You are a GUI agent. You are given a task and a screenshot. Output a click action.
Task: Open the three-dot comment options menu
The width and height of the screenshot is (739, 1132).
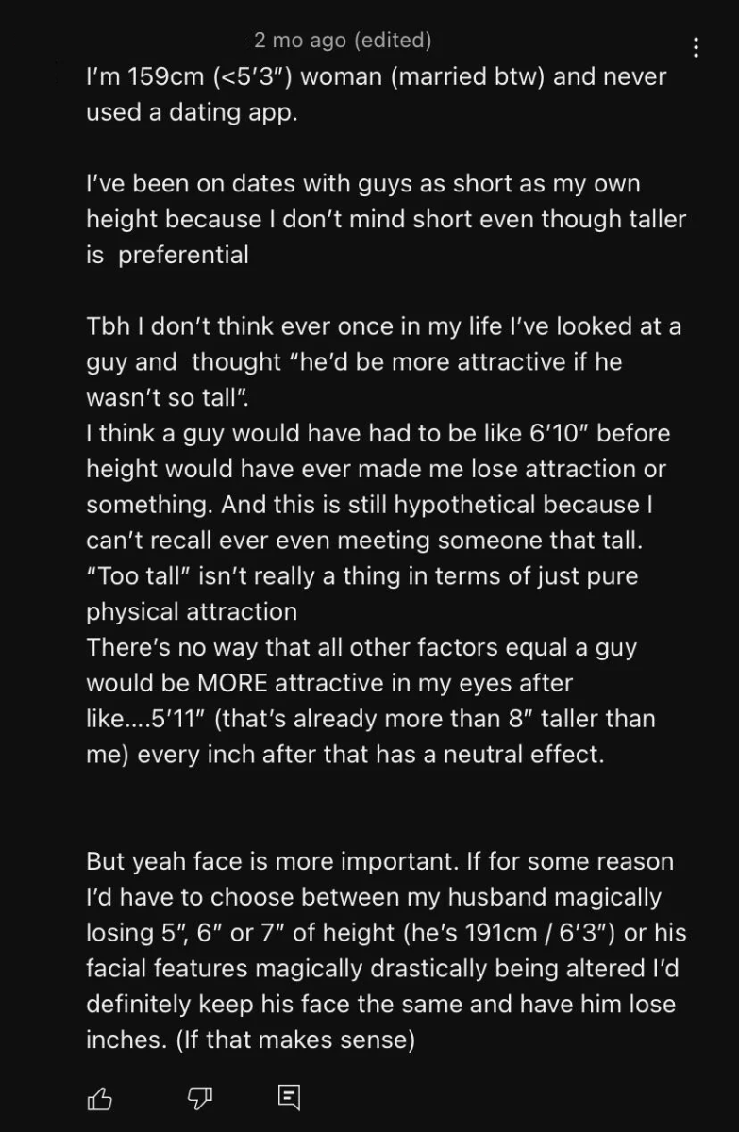tap(696, 47)
